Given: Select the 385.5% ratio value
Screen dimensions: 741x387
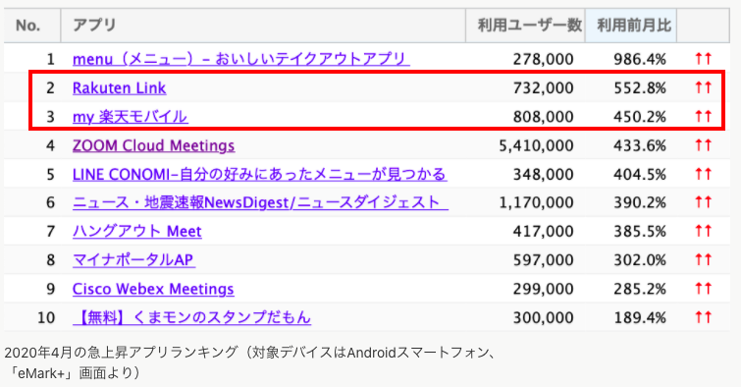Looking at the screenshot, I should click(x=640, y=232).
